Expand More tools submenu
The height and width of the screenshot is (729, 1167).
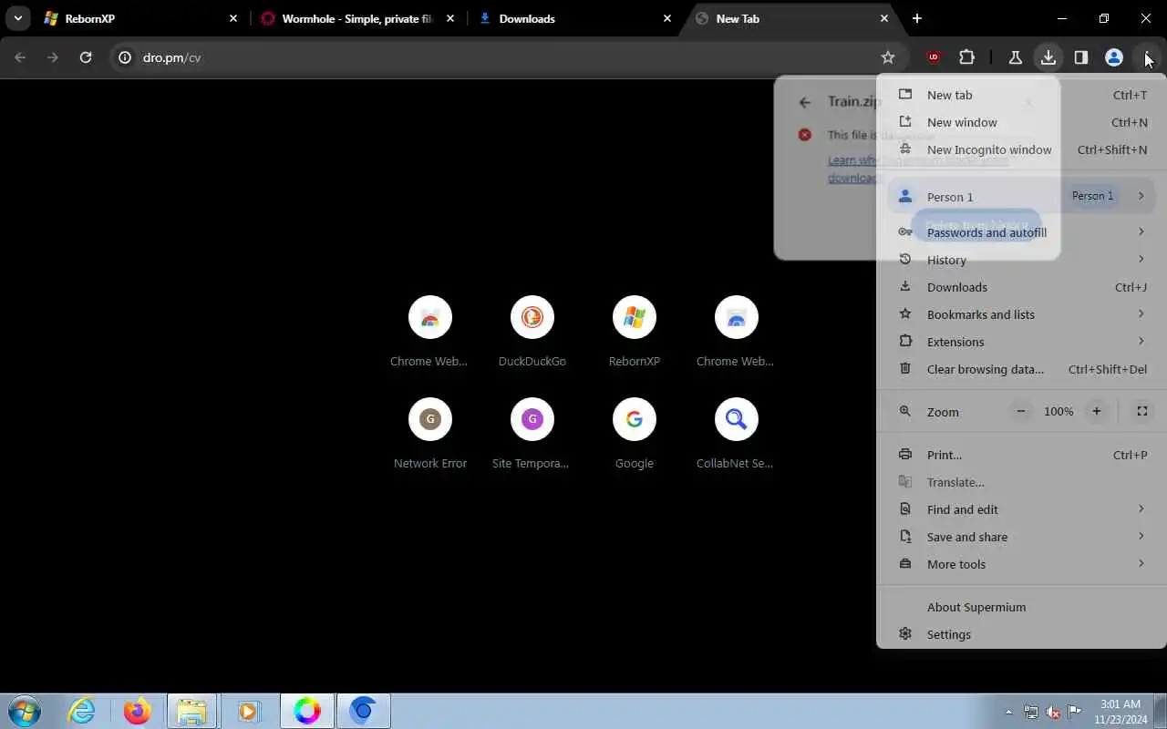click(x=1021, y=564)
